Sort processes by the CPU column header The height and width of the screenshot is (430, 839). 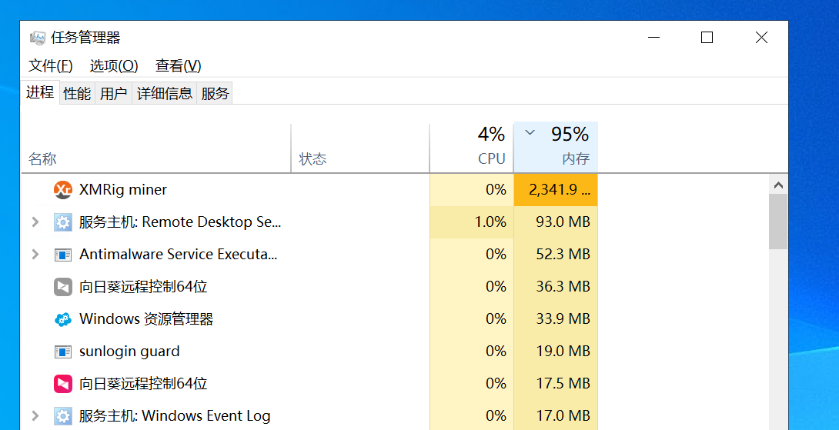click(x=471, y=148)
